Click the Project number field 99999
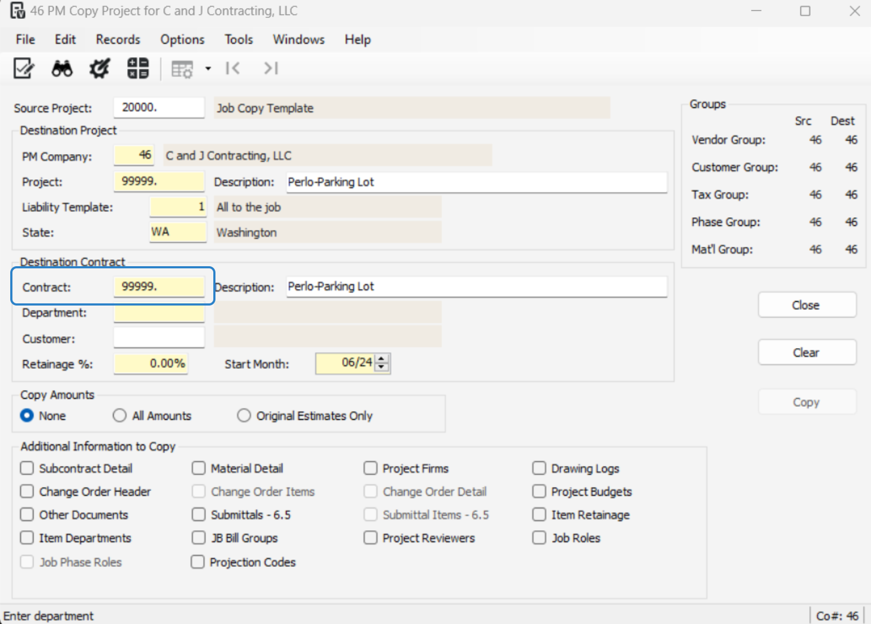 click(x=159, y=181)
